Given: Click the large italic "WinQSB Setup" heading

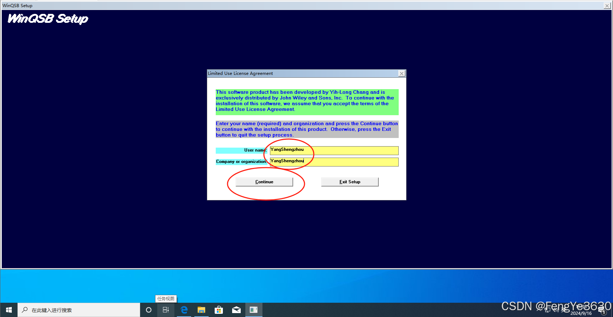Looking at the screenshot, I should (x=48, y=19).
